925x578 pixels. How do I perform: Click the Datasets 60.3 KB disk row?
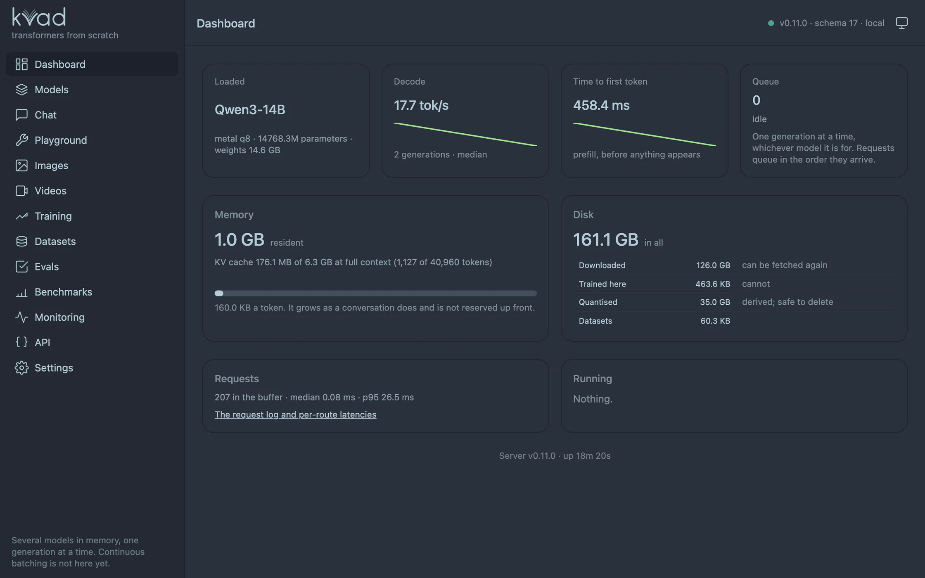point(734,321)
